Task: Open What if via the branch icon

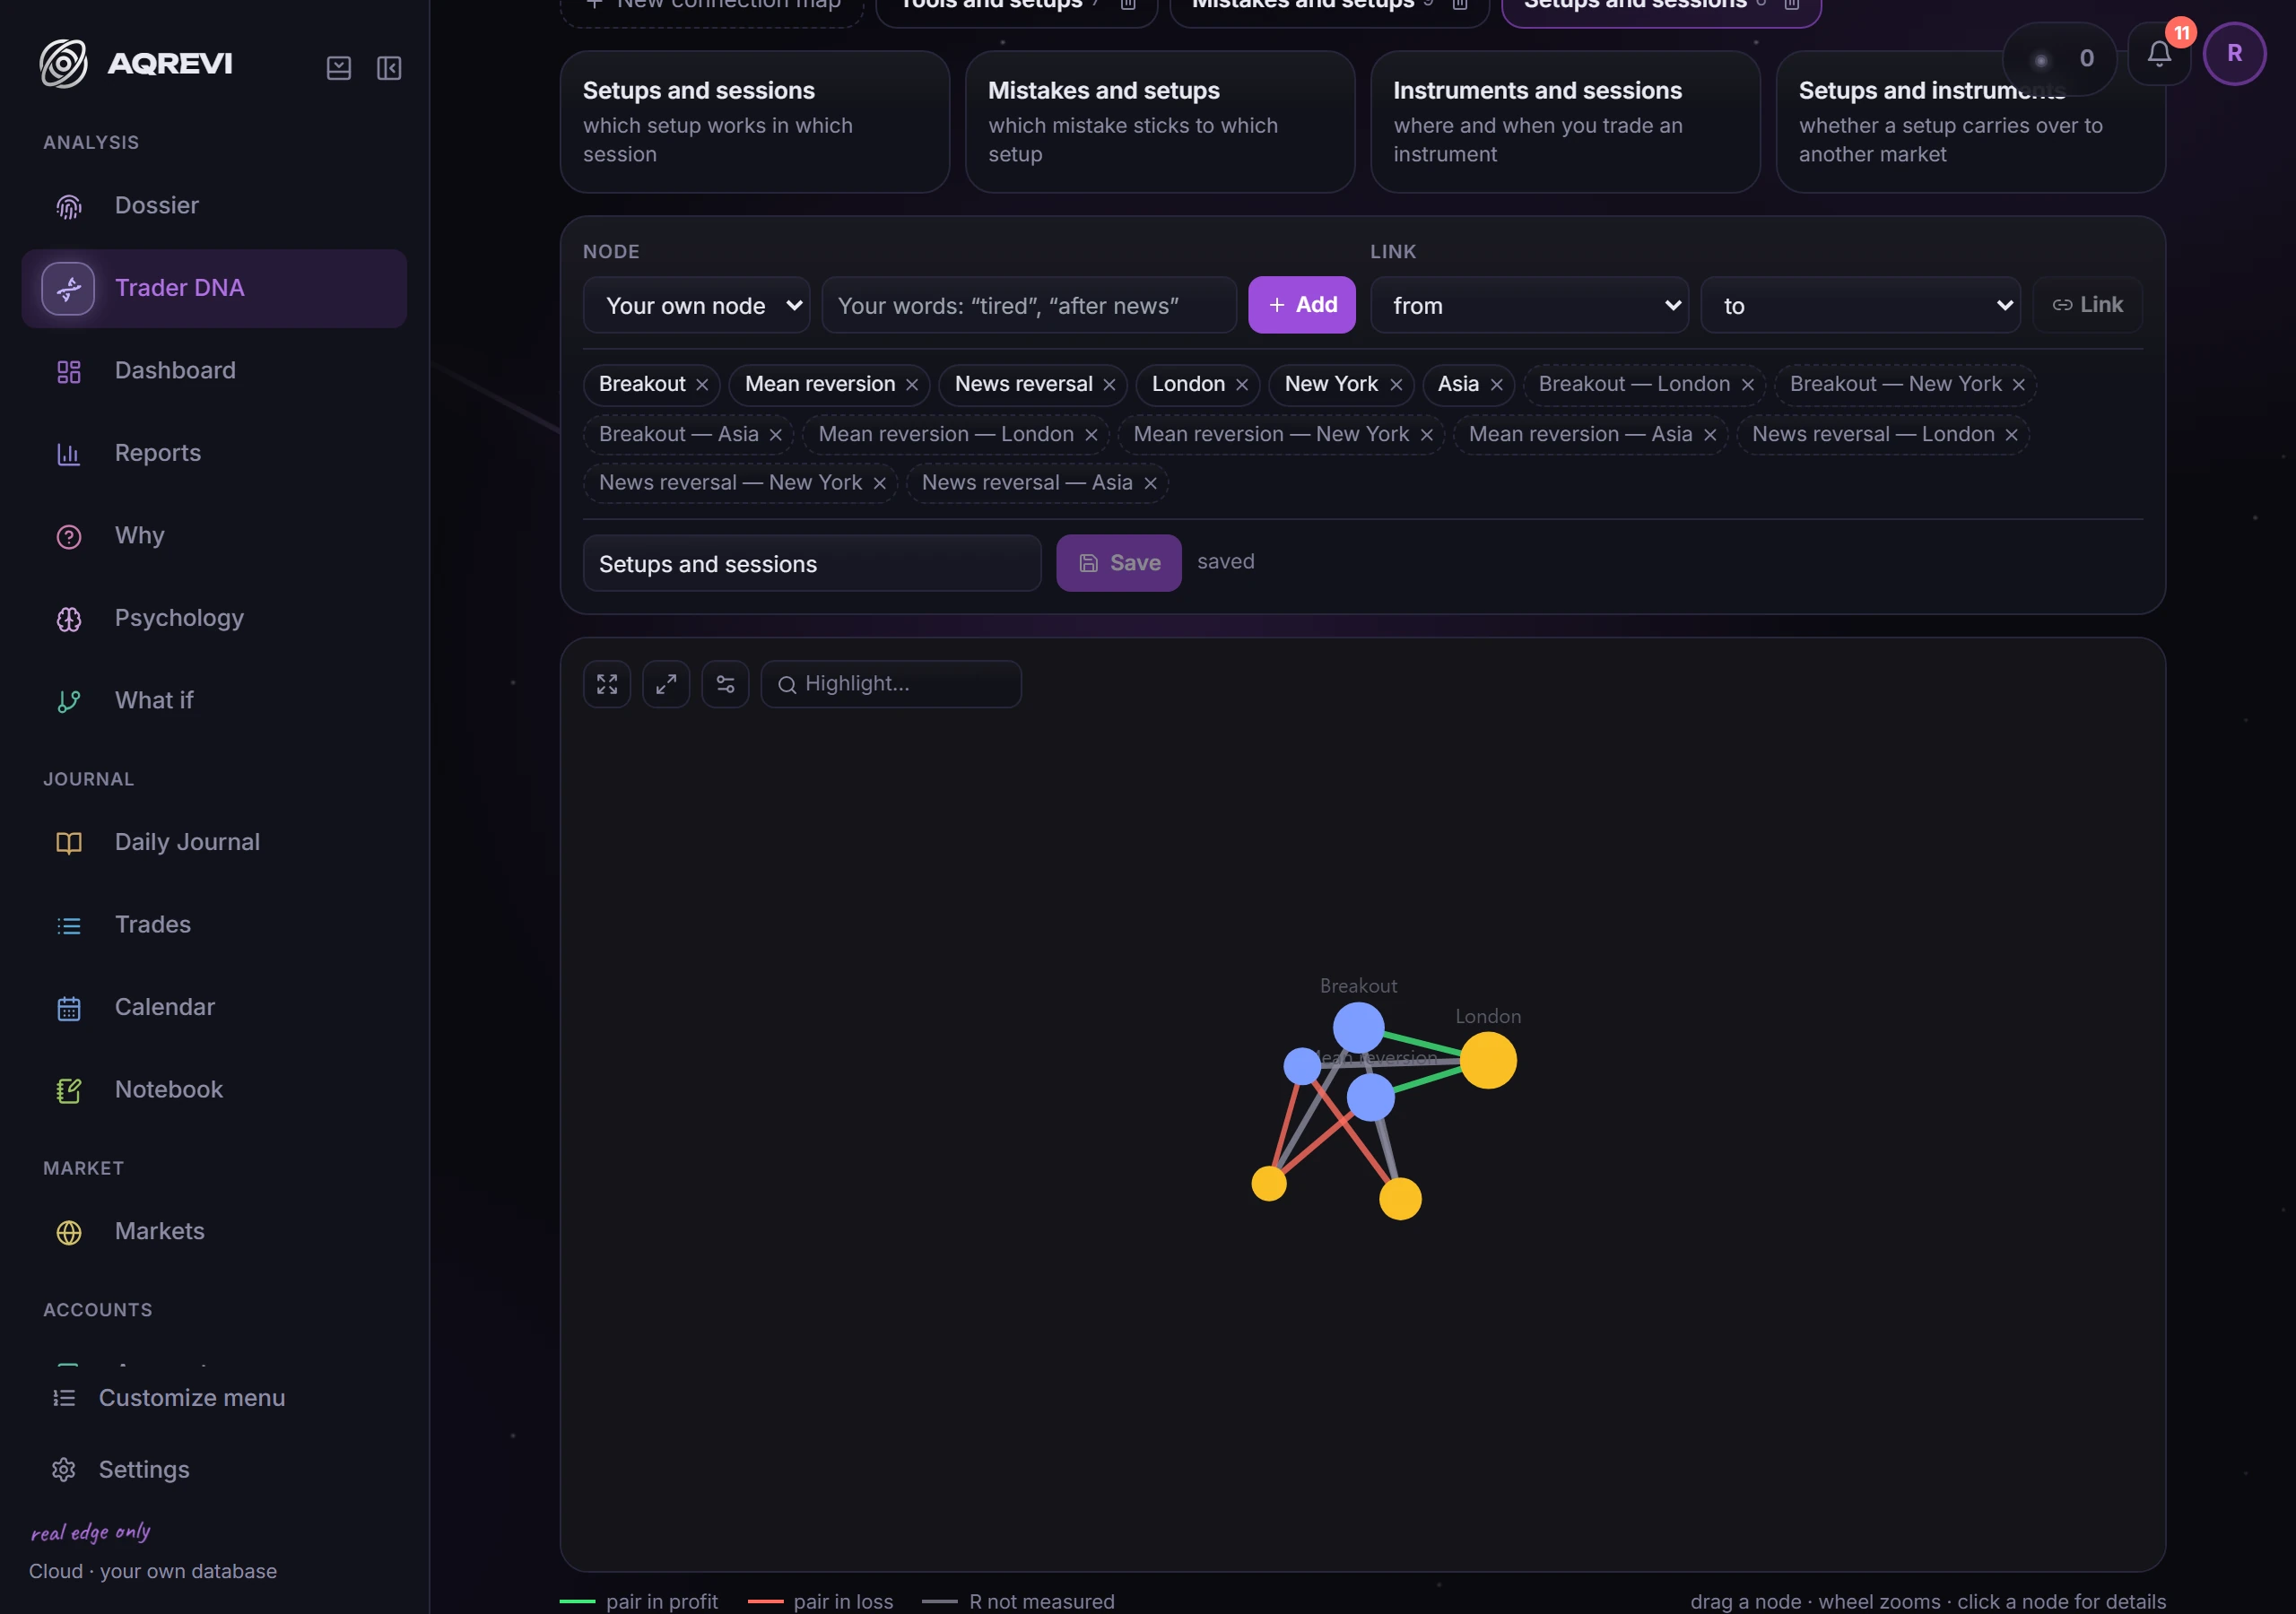Action: coord(69,701)
